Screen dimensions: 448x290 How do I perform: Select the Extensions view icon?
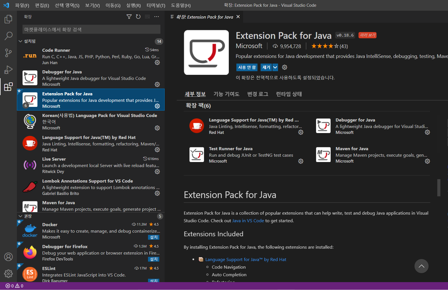point(8,87)
